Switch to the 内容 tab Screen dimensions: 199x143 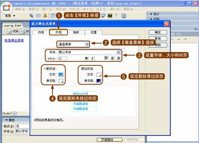(x=41, y=32)
